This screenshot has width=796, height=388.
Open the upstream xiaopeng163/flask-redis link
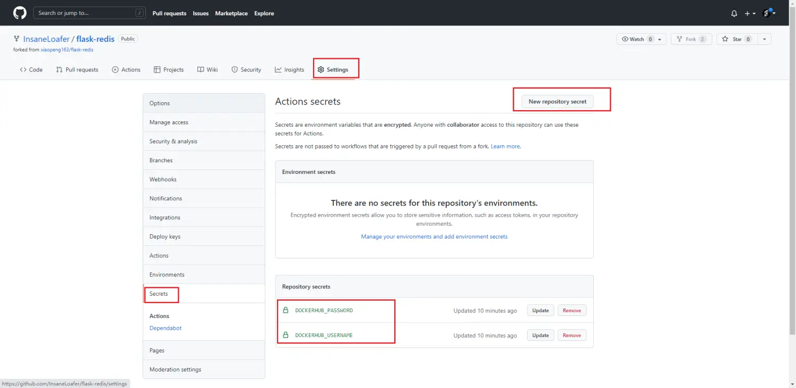tap(67, 50)
